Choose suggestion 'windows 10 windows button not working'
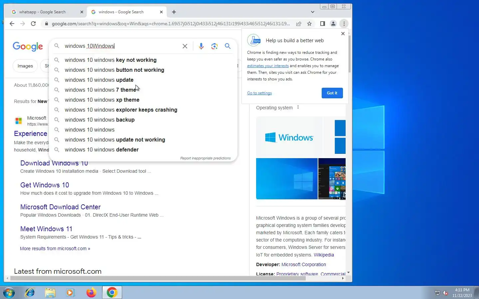This screenshot has width=479, height=299. 143,70
